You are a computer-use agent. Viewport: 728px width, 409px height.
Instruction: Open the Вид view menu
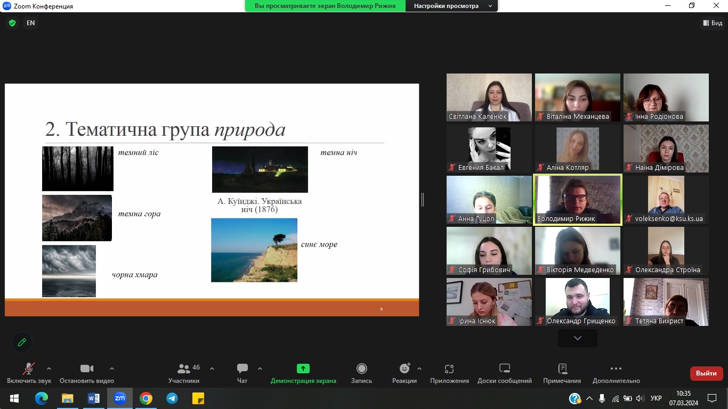tap(713, 23)
